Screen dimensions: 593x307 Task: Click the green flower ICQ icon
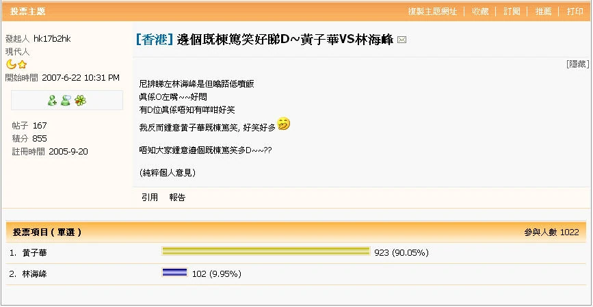coord(81,101)
